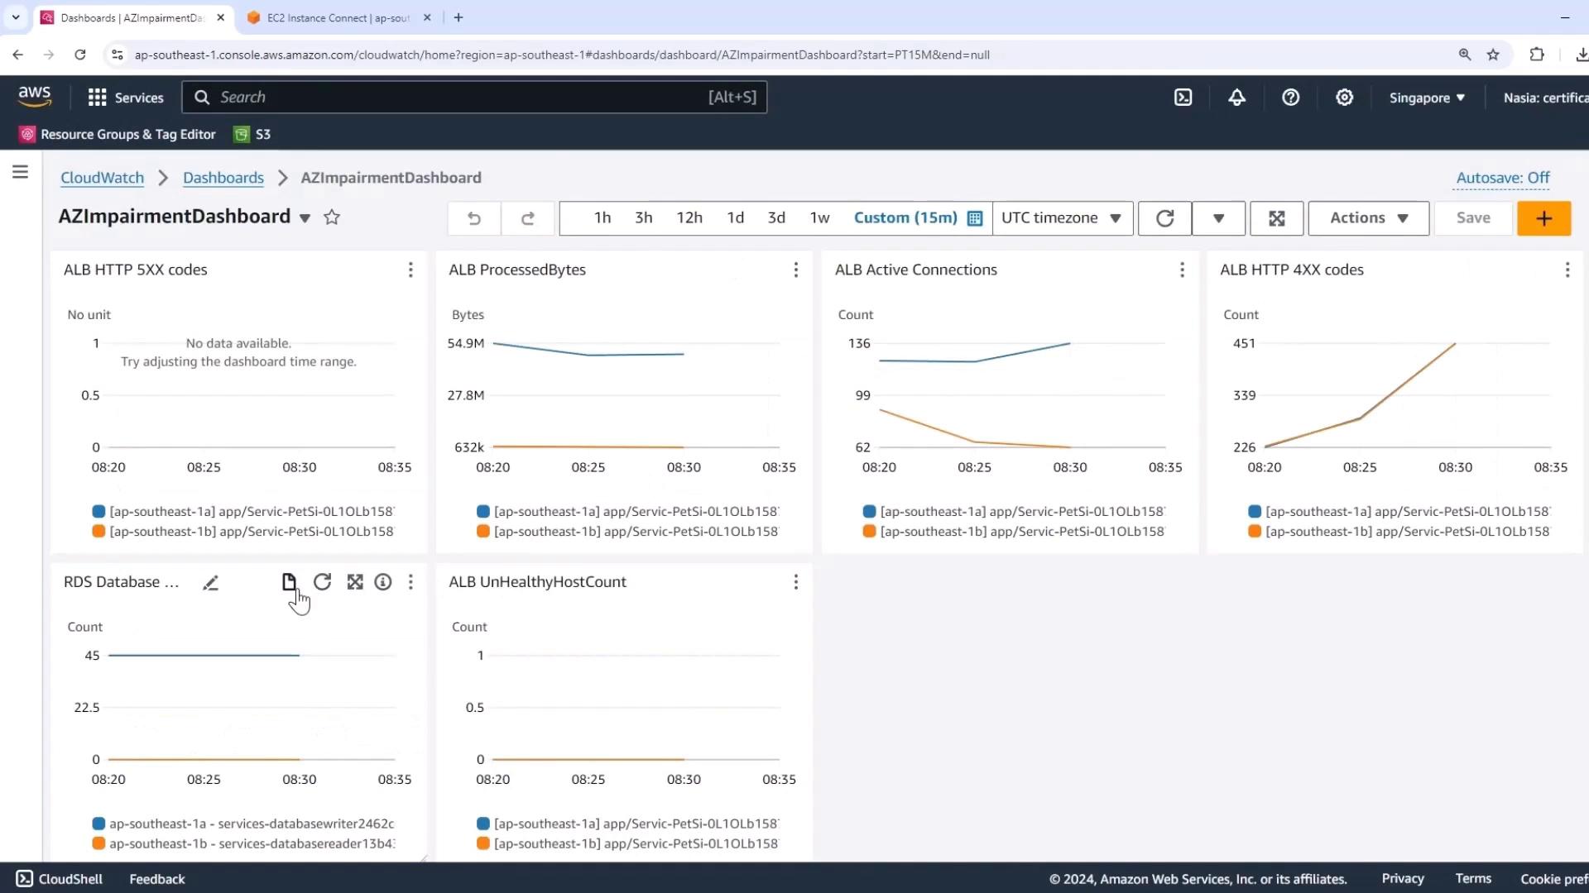
Task: Select the 3d time range
Action: [x=776, y=218]
